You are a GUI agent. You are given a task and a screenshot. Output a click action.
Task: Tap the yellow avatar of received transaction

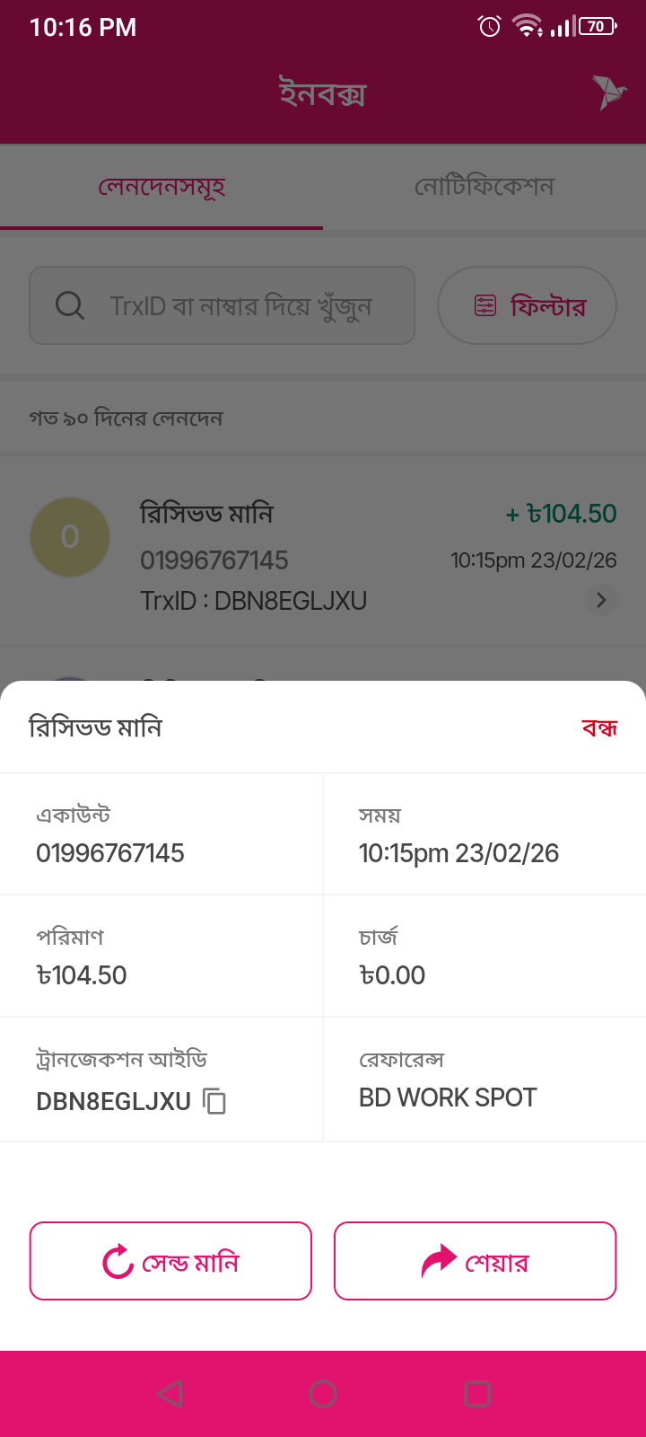70,537
